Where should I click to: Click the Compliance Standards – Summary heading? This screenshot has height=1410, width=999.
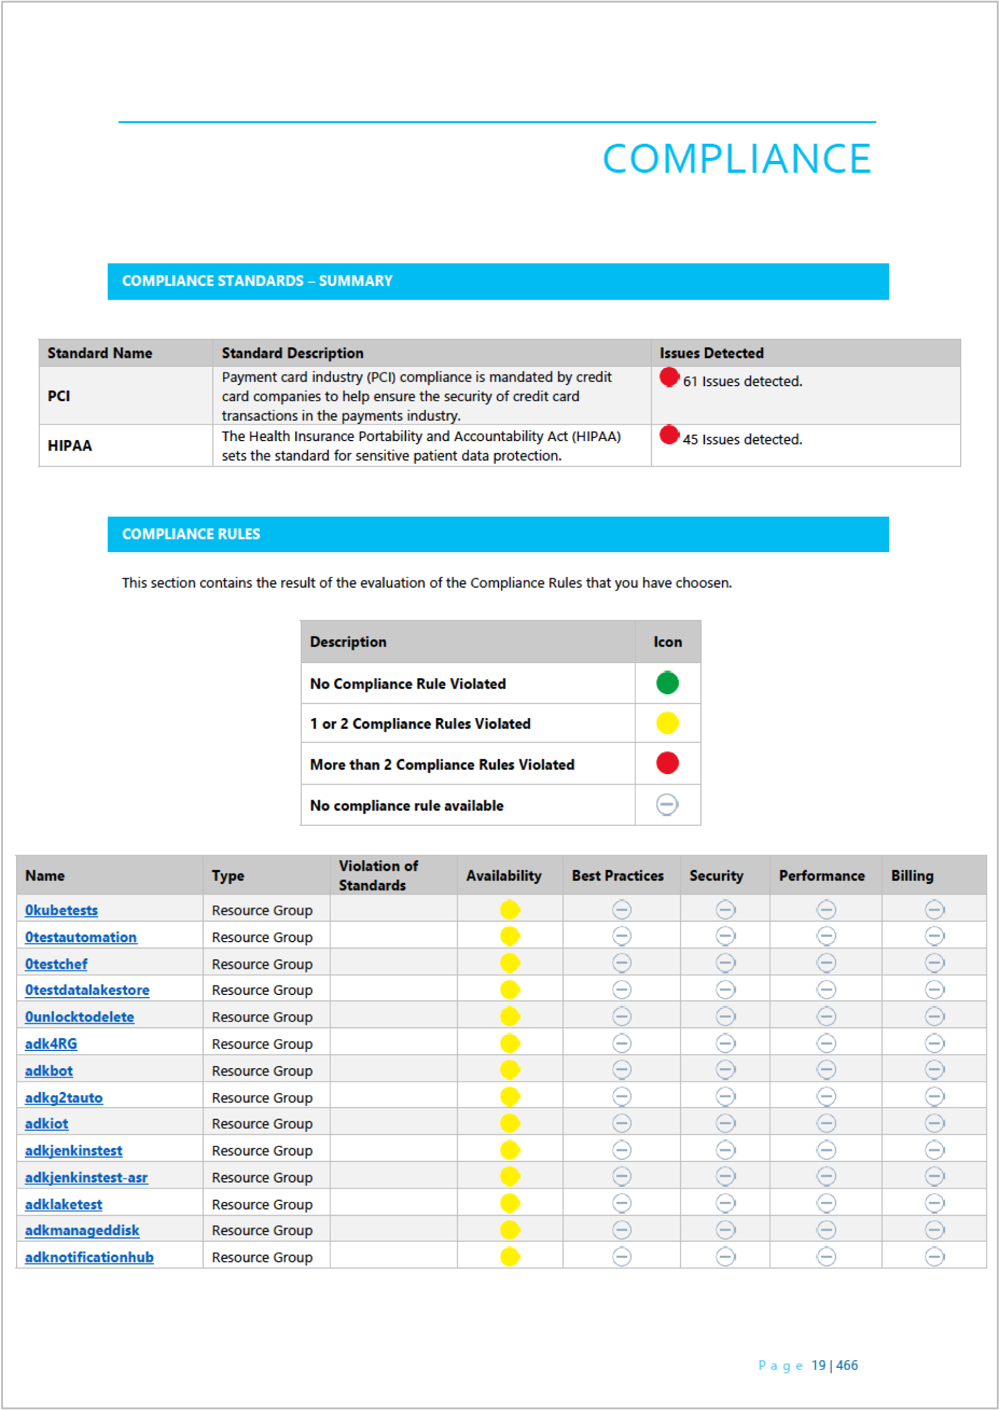point(257,281)
